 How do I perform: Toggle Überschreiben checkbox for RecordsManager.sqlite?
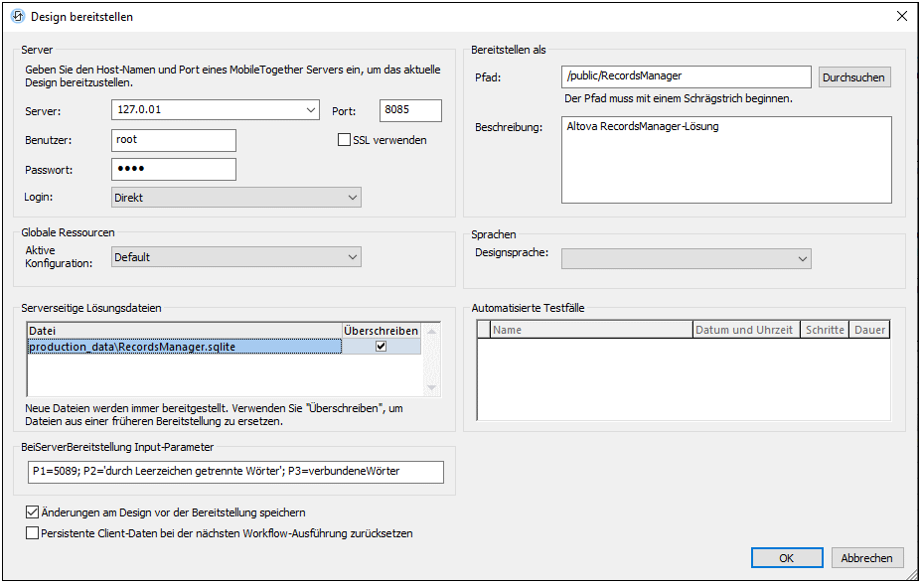coord(381,347)
